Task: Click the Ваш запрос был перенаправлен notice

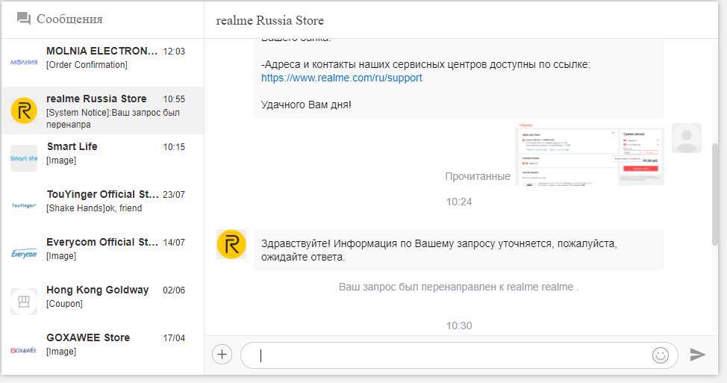Action: (459, 287)
